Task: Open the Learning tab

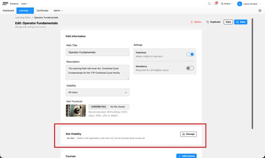Action: point(25,11)
